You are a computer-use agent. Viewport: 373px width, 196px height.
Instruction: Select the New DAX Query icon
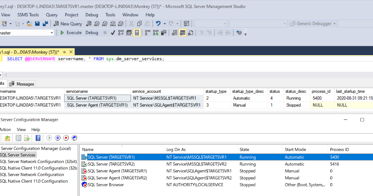[x=121, y=23]
